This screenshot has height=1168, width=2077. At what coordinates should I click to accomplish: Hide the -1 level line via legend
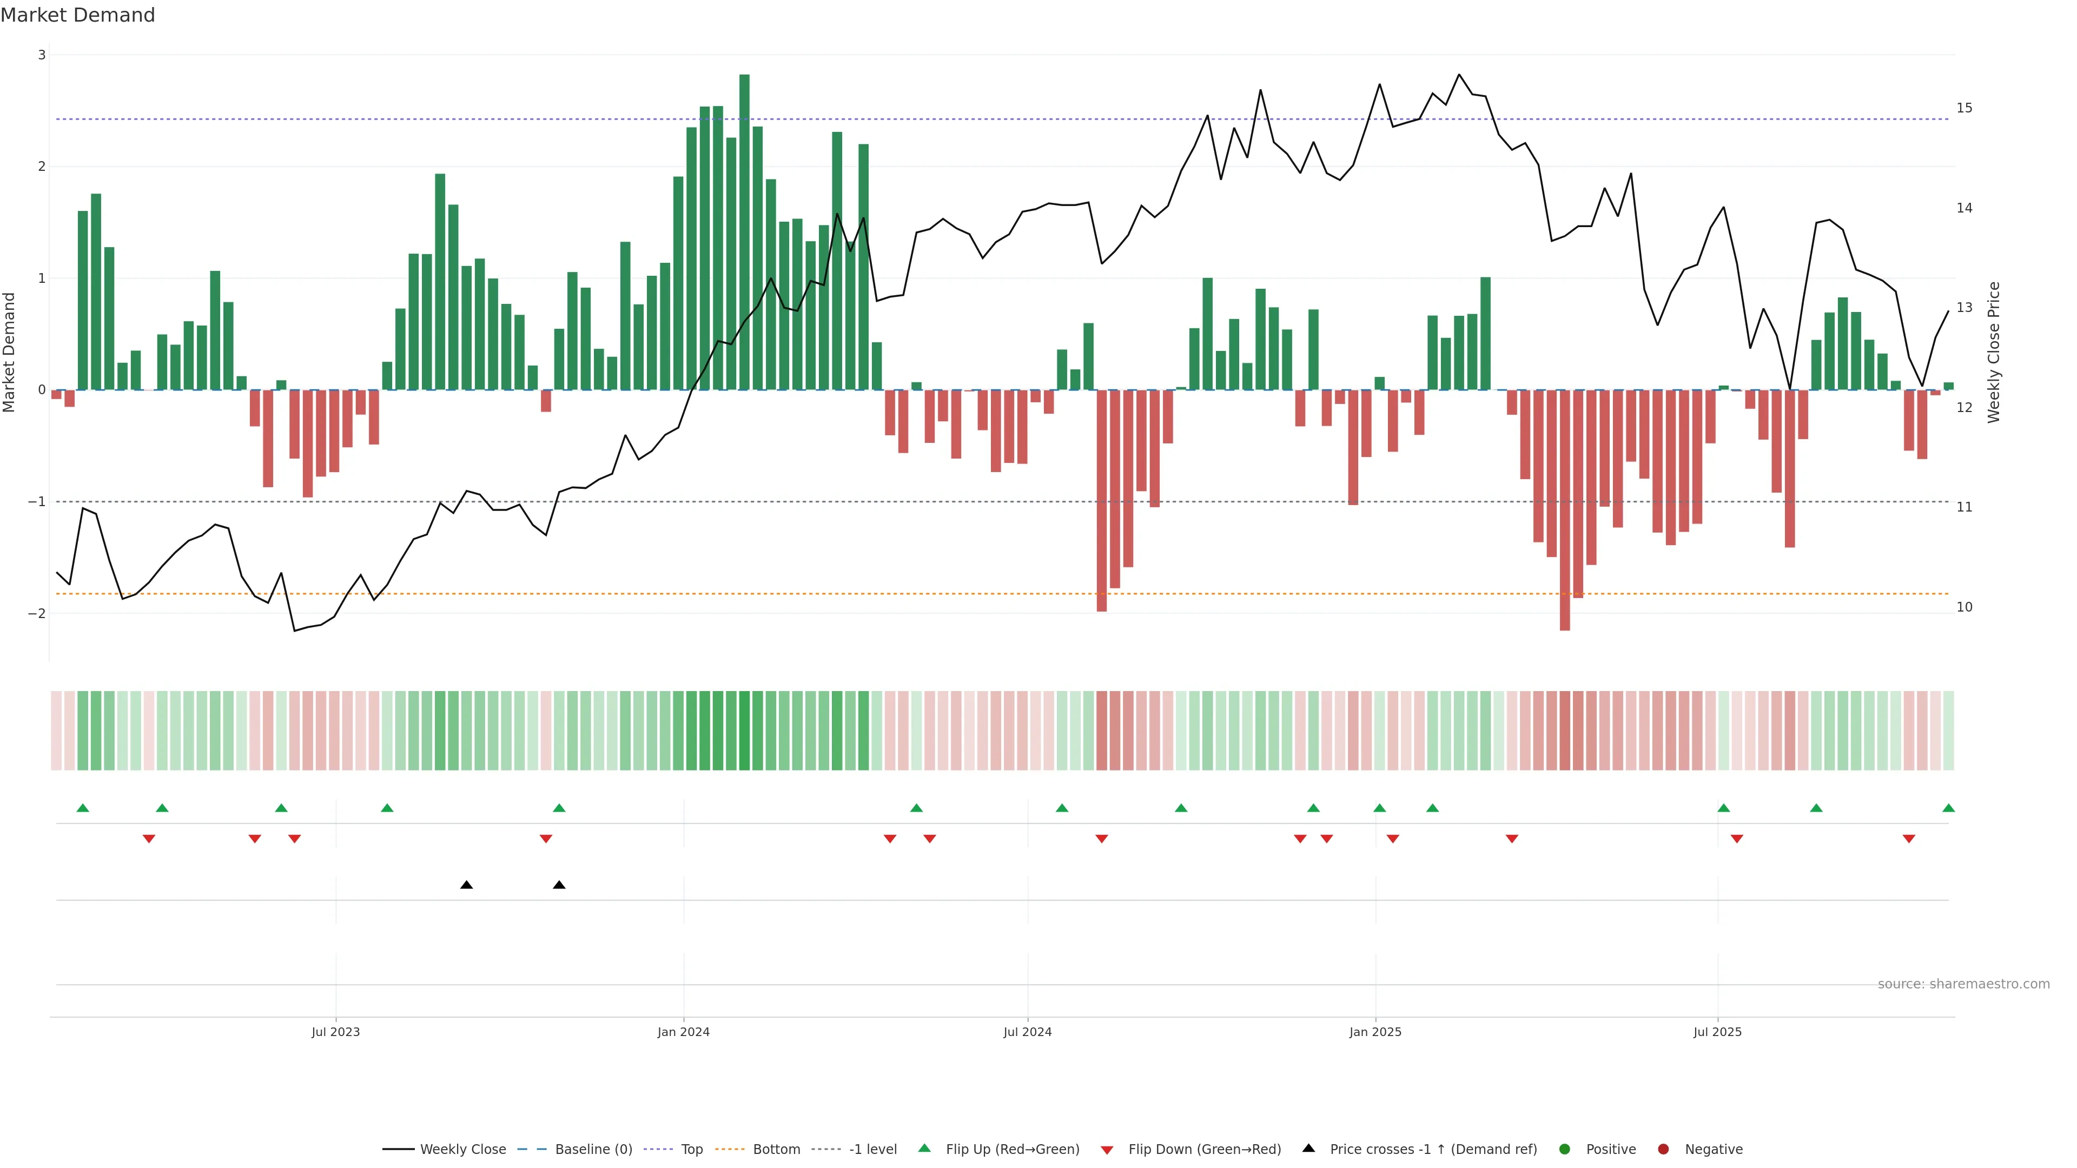coord(872,1149)
